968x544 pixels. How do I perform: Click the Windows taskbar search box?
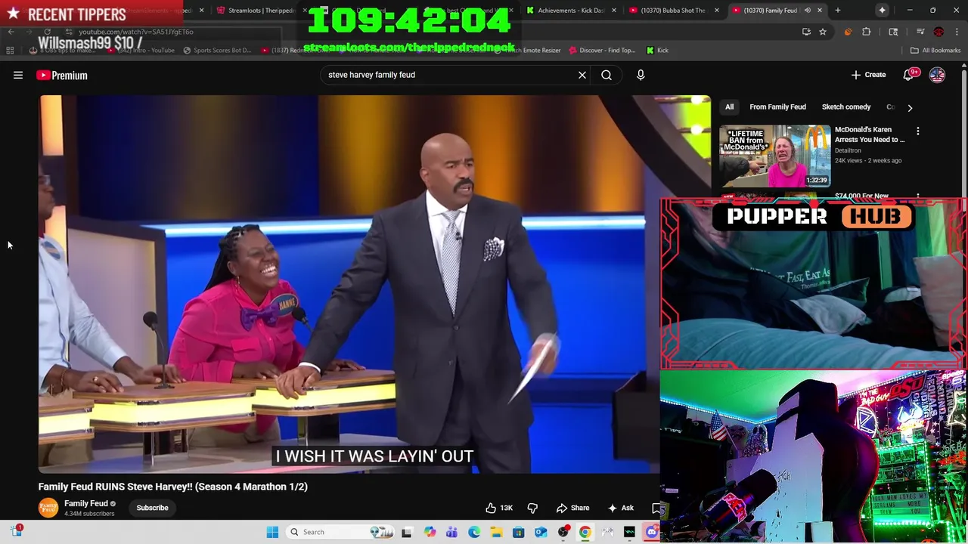pyautogui.click(x=340, y=532)
